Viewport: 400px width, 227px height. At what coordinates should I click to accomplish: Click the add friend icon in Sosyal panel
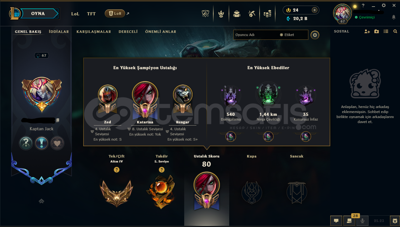pos(367,31)
